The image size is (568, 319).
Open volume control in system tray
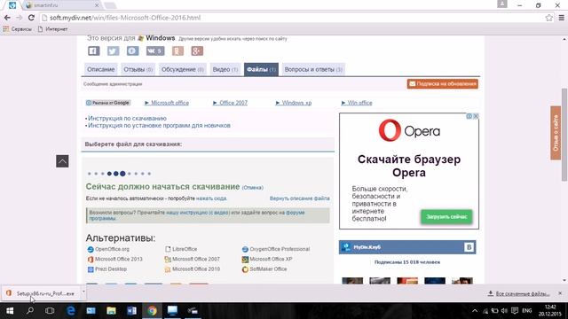(504, 311)
